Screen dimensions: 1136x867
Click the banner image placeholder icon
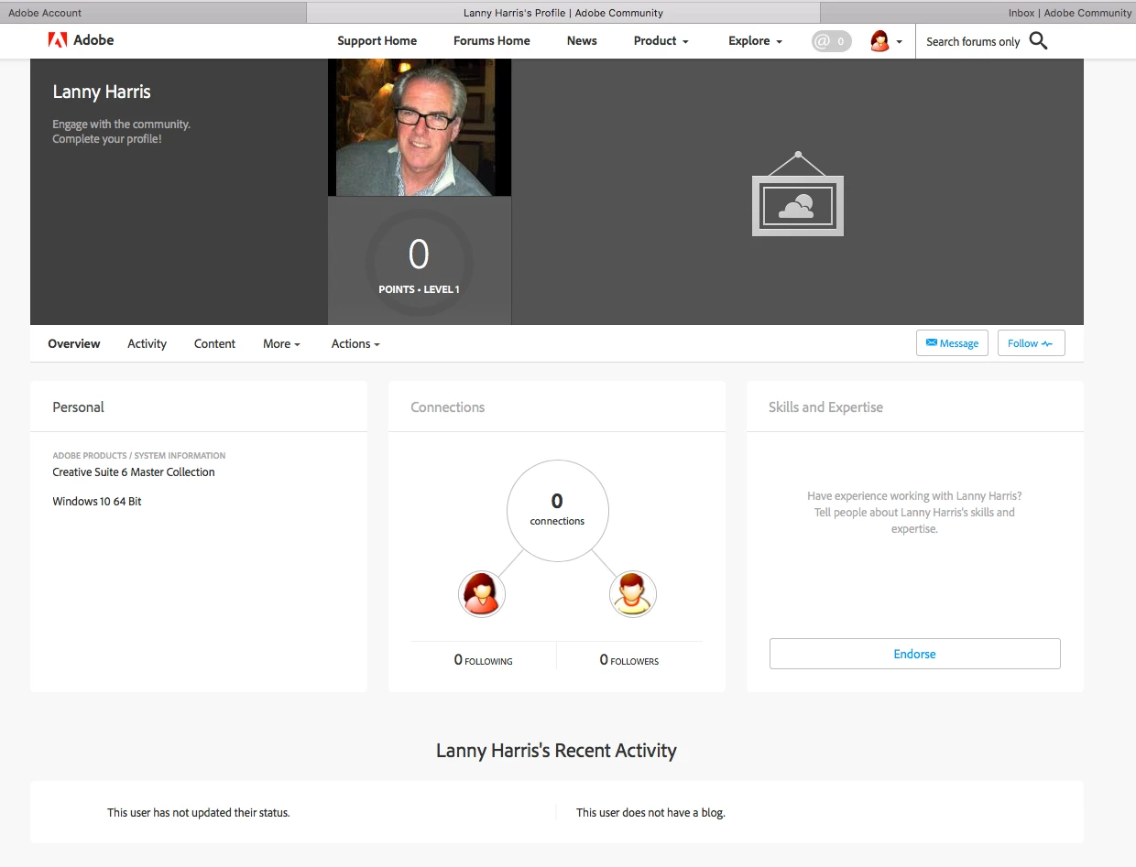pyautogui.click(x=797, y=194)
